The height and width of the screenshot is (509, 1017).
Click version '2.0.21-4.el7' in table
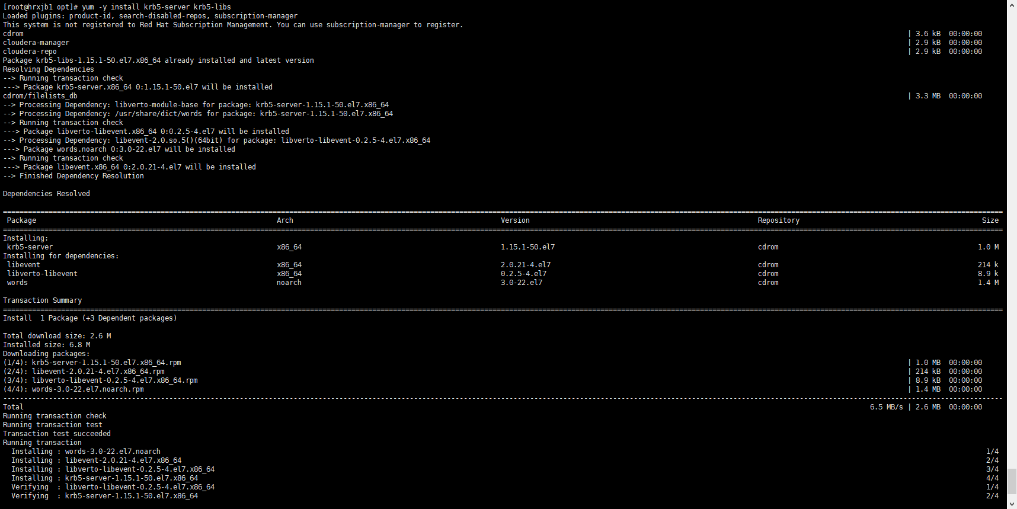526,265
